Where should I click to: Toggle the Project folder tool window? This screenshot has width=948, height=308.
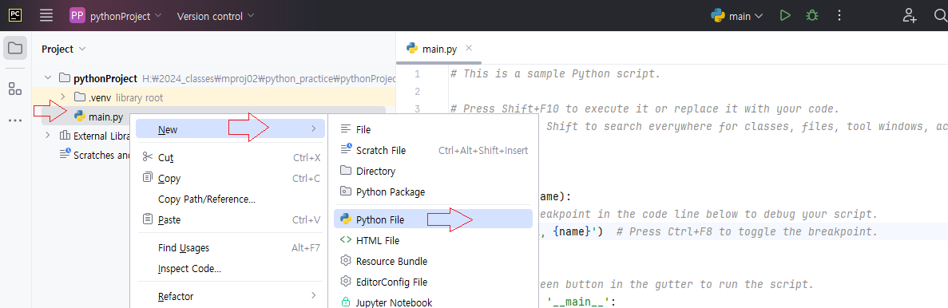click(15, 49)
